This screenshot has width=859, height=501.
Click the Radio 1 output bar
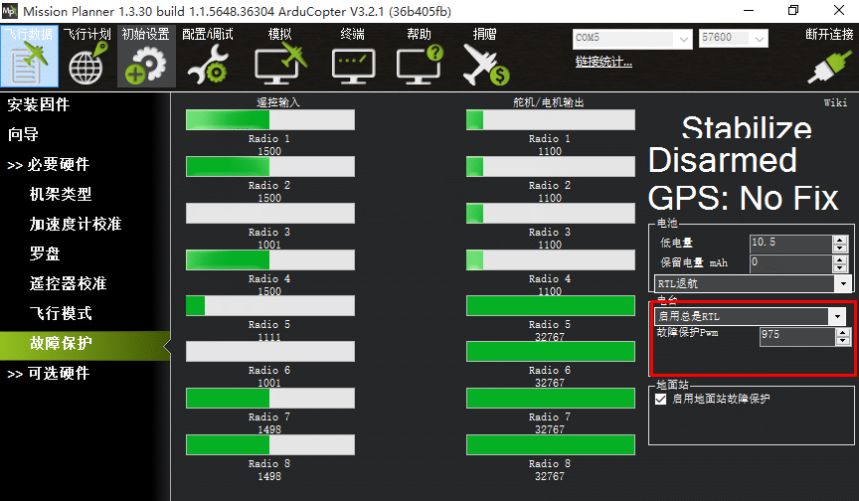coord(551,120)
